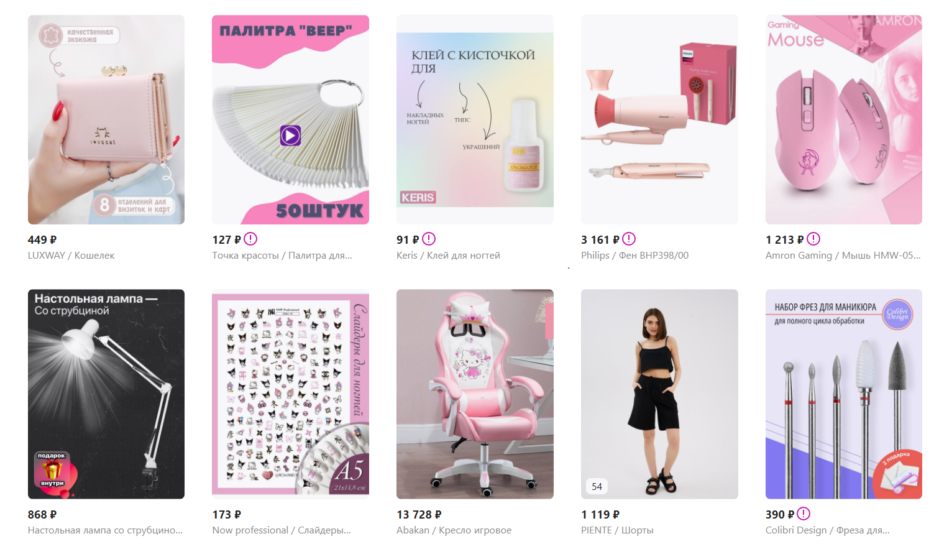Open the LUXWAY pink wallet product image
Viewport: 934px width, 549px height.
106,119
